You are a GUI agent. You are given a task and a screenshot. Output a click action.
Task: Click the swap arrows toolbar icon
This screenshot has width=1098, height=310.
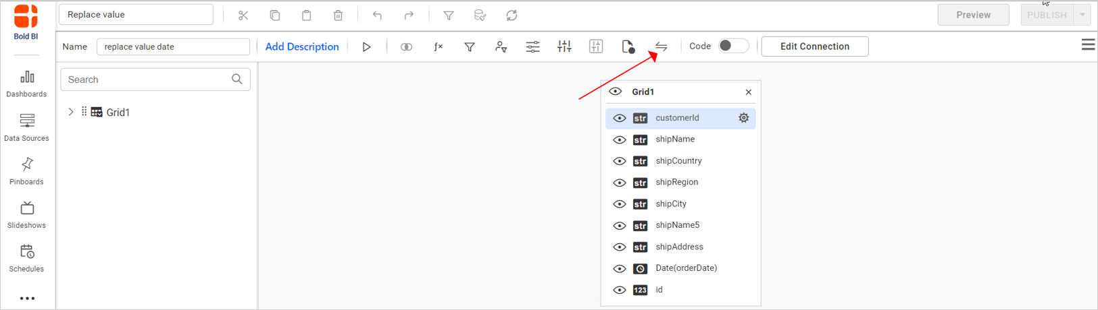click(x=661, y=46)
